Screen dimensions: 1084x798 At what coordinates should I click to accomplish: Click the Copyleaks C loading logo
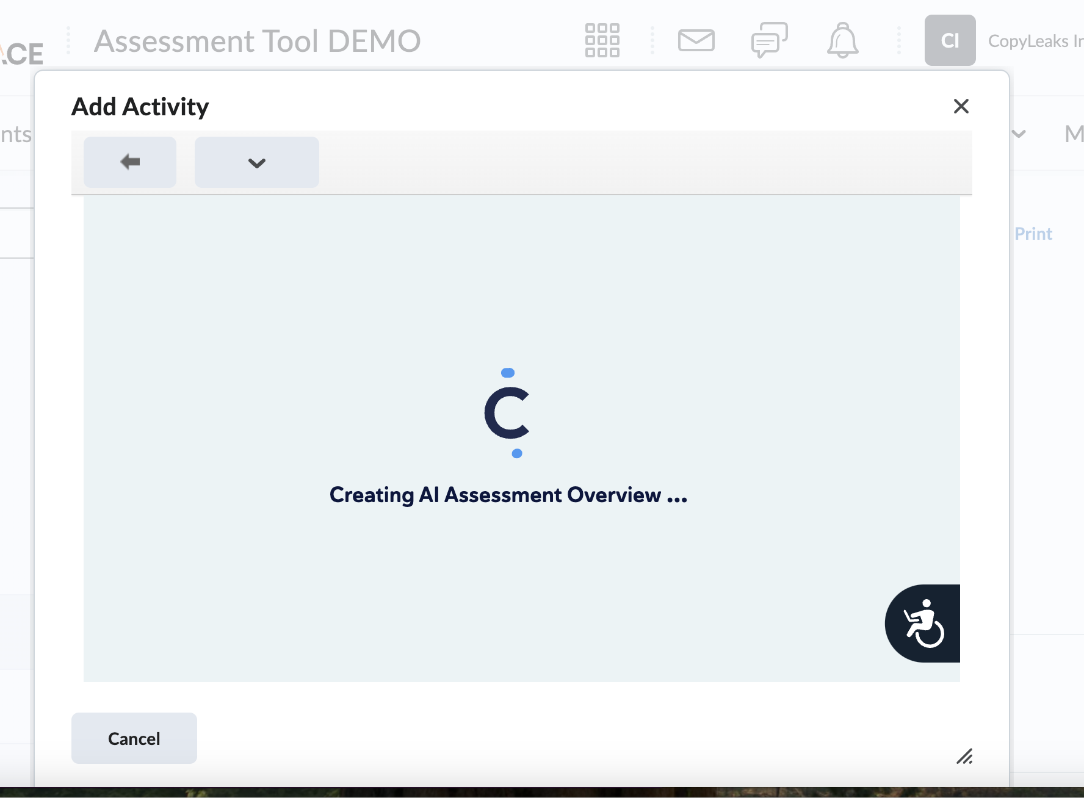point(507,413)
